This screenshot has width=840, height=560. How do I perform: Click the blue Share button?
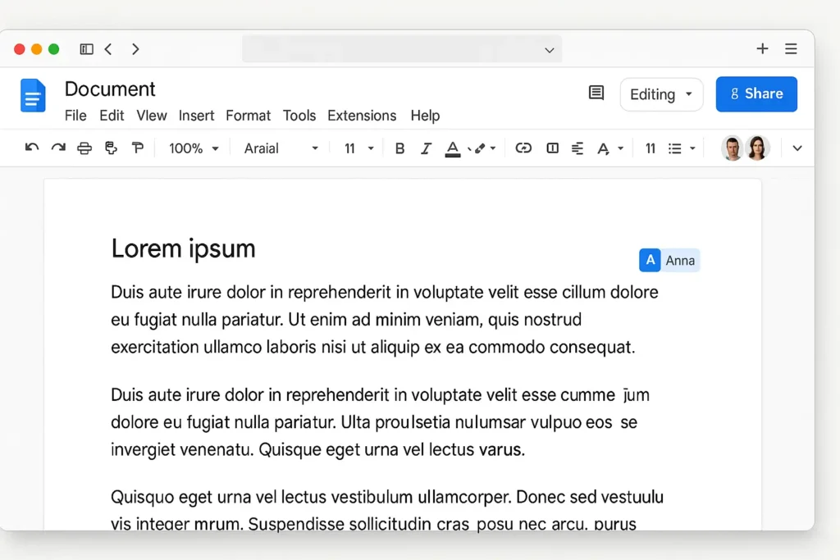click(756, 93)
